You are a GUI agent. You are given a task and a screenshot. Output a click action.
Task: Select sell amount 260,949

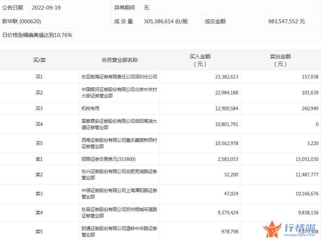(x=310, y=108)
